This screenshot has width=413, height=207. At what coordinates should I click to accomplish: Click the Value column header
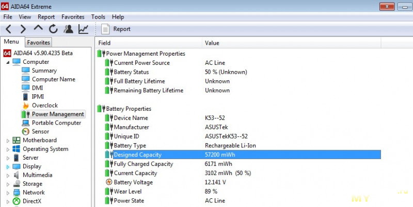pos(291,43)
